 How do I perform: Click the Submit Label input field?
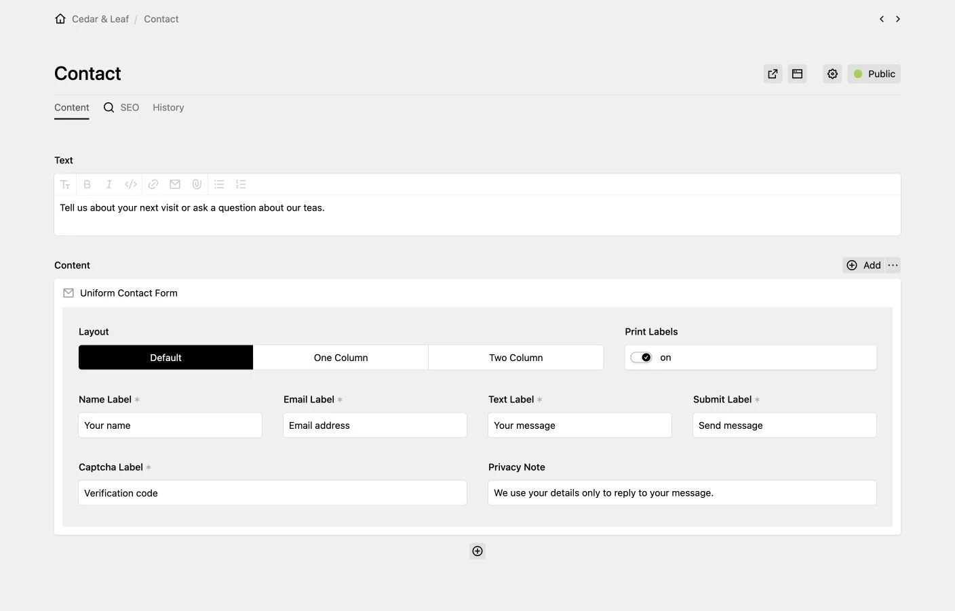pos(785,425)
